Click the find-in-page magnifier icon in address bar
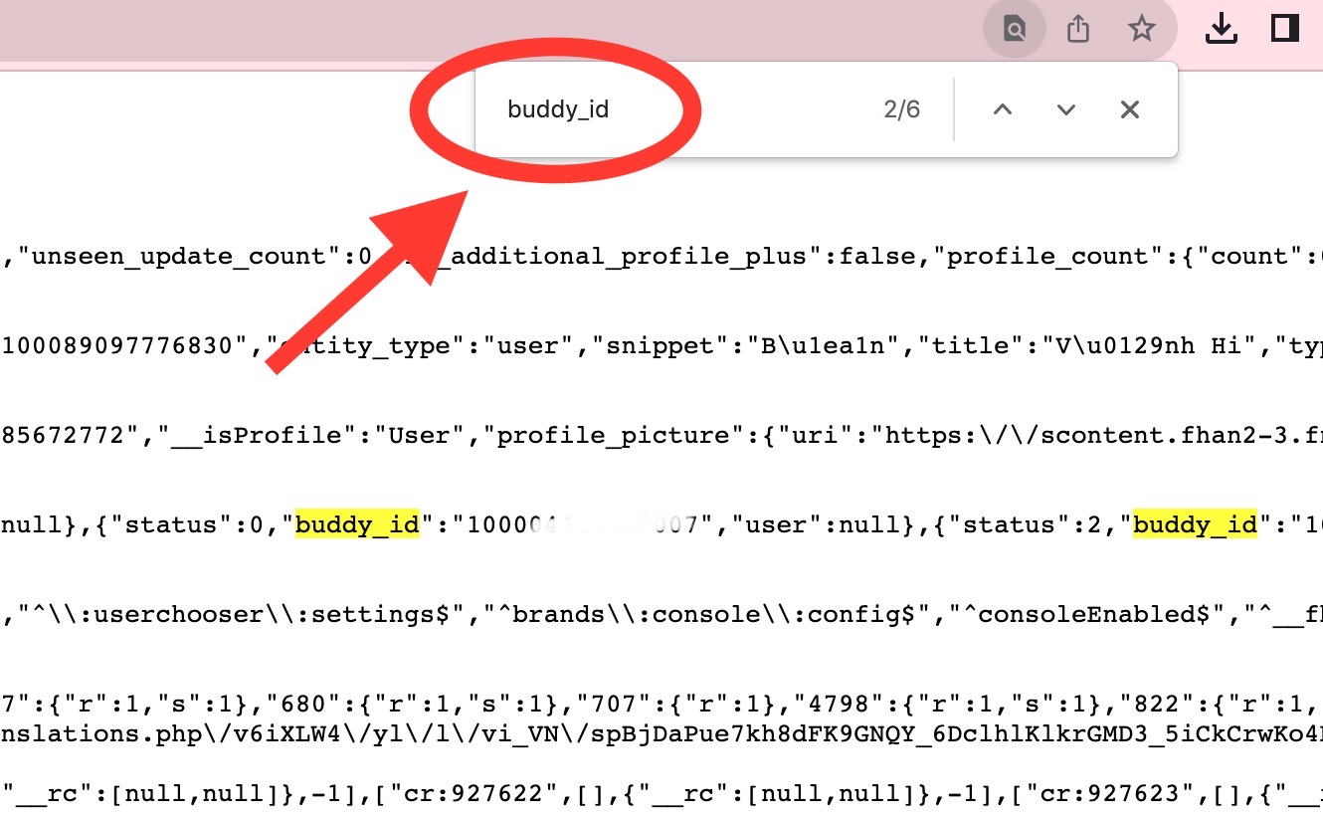The height and width of the screenshot is (816, 1323). 1015,29
